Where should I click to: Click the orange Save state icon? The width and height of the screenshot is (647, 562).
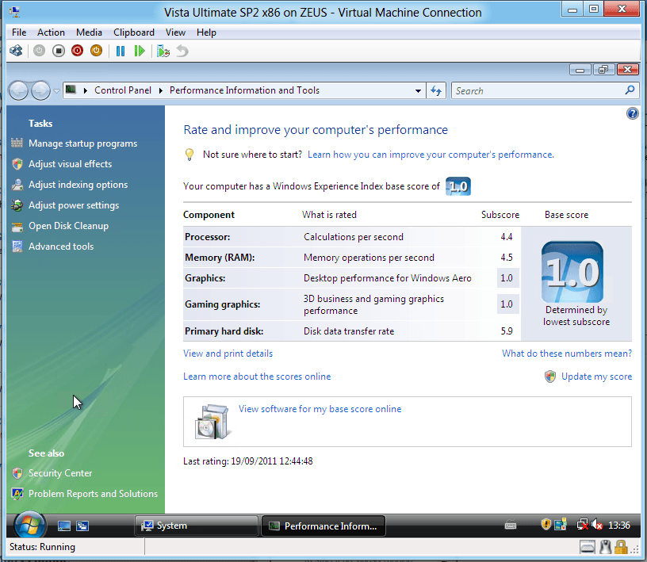tap(96, 51)
